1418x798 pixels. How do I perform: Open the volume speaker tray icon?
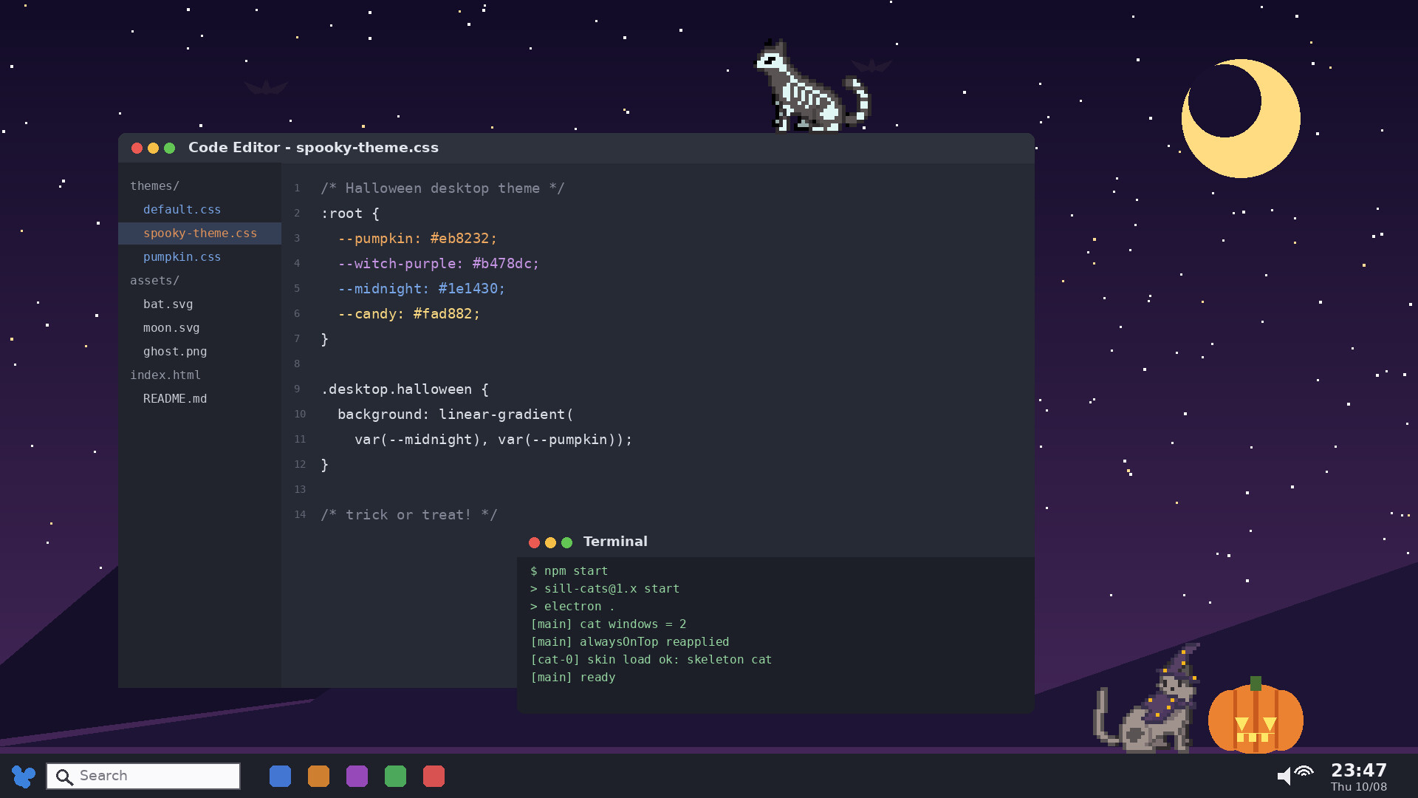[1284, 776]
